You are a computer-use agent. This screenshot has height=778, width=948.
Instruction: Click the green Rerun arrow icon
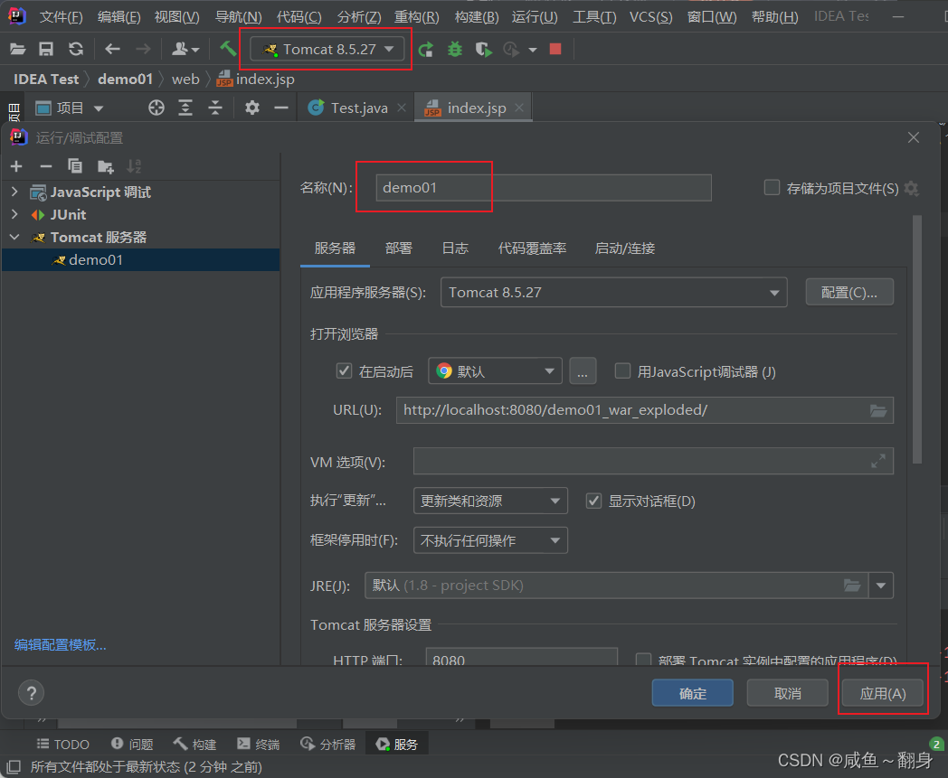coord(426,49)
